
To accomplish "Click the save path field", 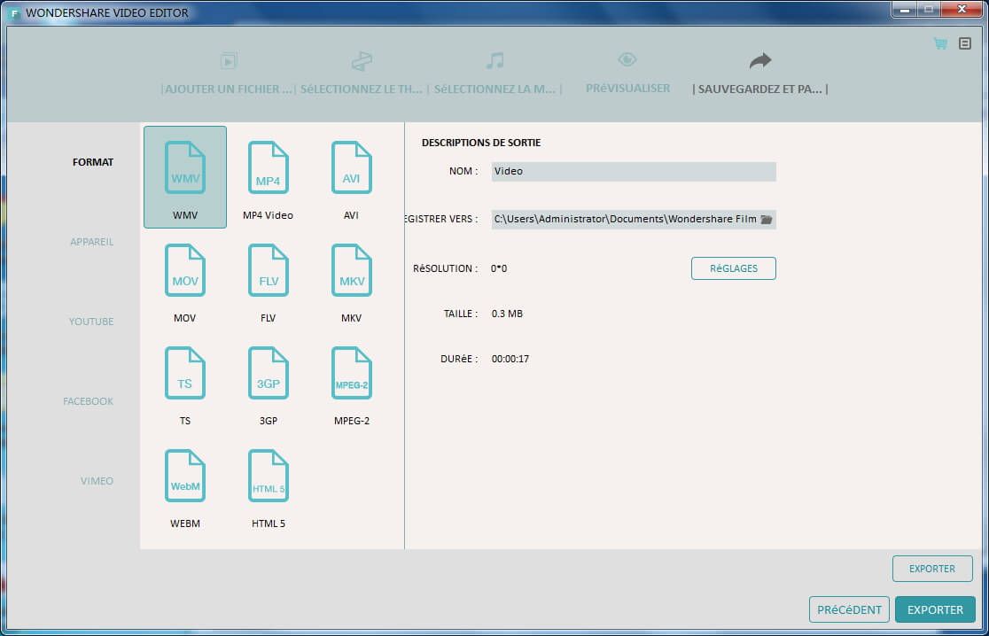I will (634, 220).
